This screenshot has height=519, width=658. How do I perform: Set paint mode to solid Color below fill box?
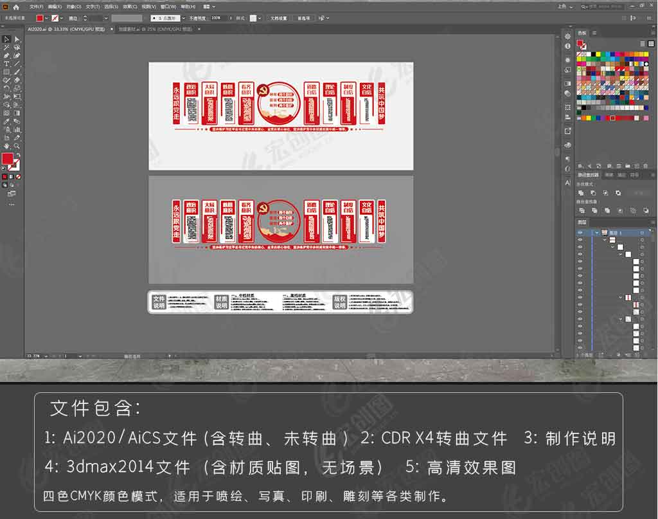[x=4, y=177]
